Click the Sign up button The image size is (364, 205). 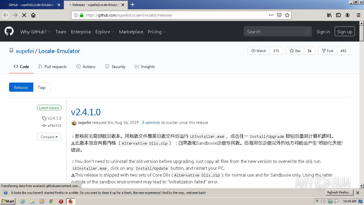click(345, 32)
